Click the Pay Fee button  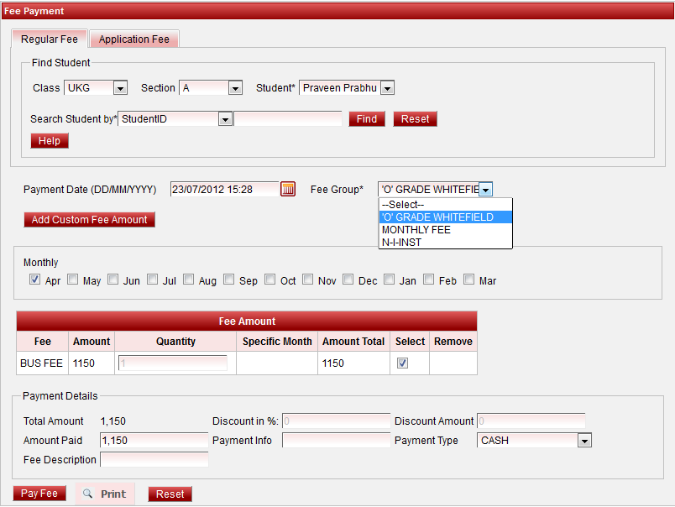(x=39, y=494)
